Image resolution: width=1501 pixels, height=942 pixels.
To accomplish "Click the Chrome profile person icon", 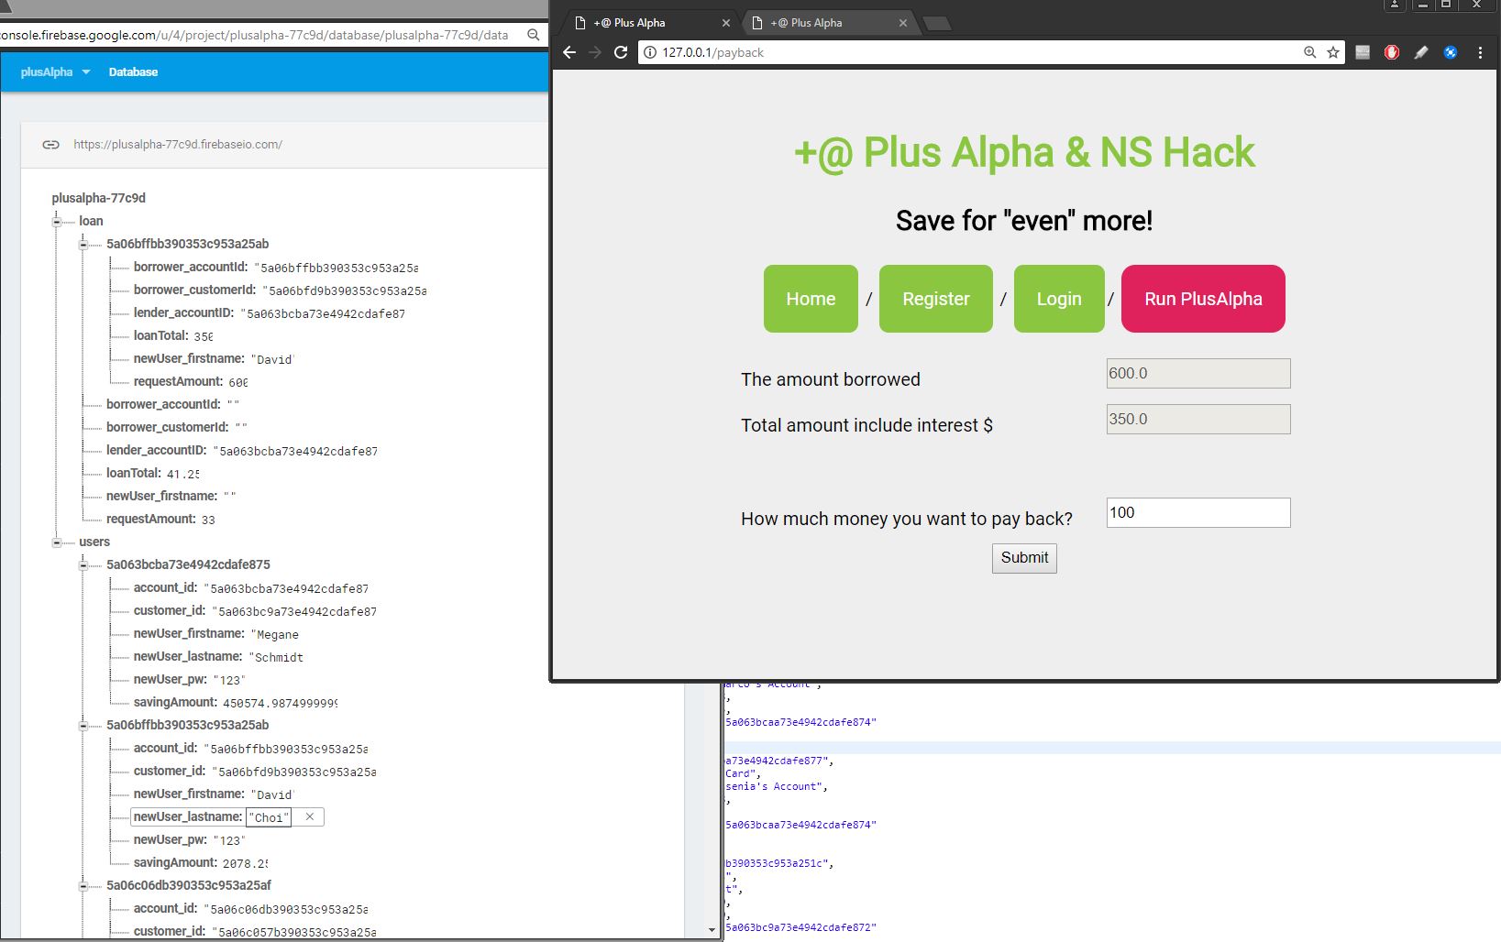I will pos(1395,5).
